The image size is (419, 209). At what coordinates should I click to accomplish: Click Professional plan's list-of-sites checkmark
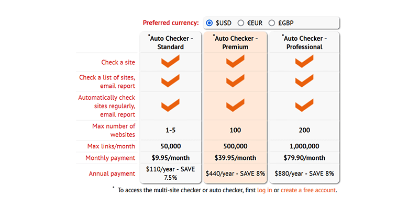pos(304,82)
